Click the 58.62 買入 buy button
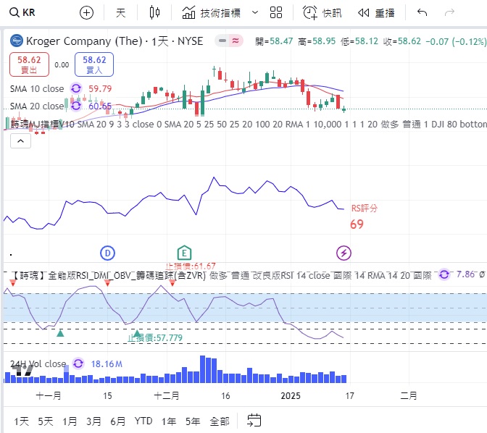The height and width of the screenshot is (433, 487). click(x=94, y=64)
